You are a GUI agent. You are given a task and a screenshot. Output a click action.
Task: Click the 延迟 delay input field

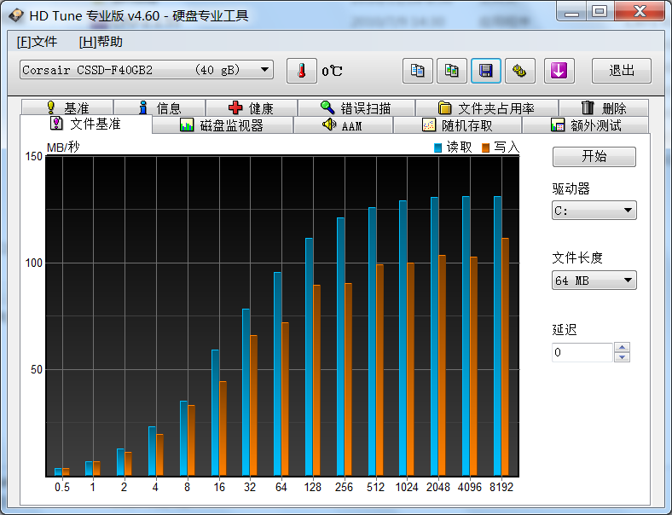[x=582, y=352]
